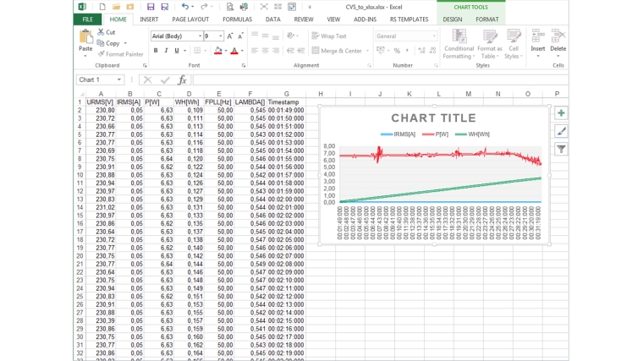Viewport: 643px width, 361px height.
Task: Switch to the INSERT ribbon tab
Action: (149, 19)
